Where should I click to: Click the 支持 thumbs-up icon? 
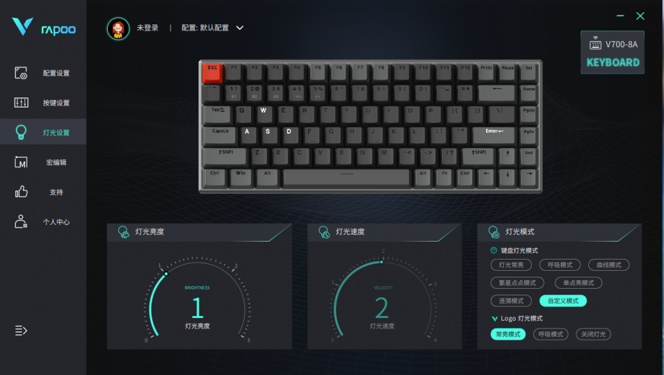tap(21, 192)
